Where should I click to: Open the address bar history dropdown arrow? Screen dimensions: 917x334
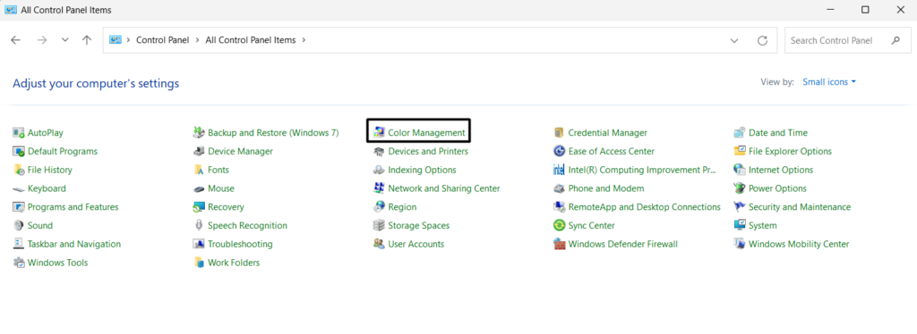pos(734,41)
